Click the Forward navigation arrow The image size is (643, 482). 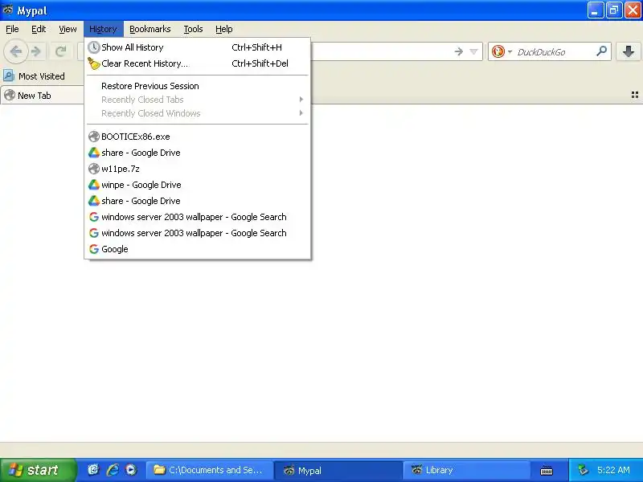click(x=36, y=51)
